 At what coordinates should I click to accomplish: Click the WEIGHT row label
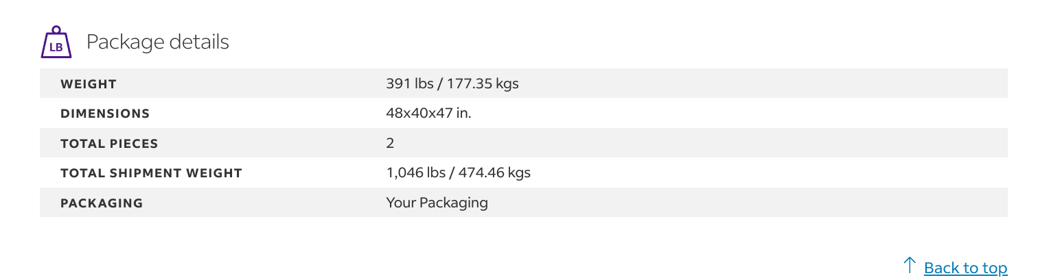pos(89,84)
